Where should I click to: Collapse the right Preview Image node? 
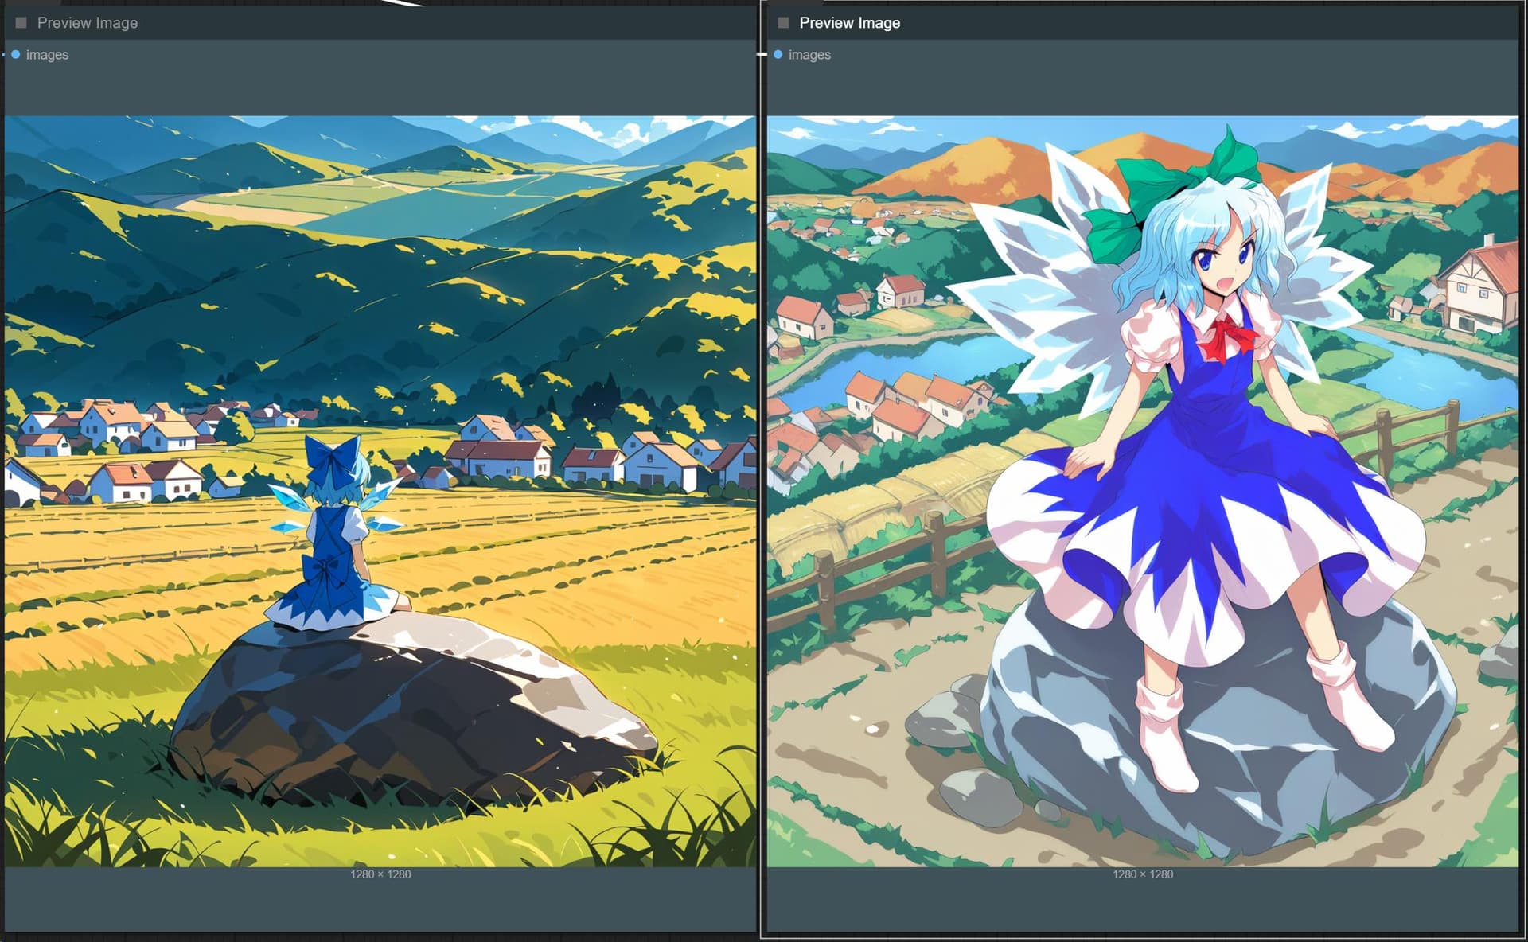tap(783, 23)
